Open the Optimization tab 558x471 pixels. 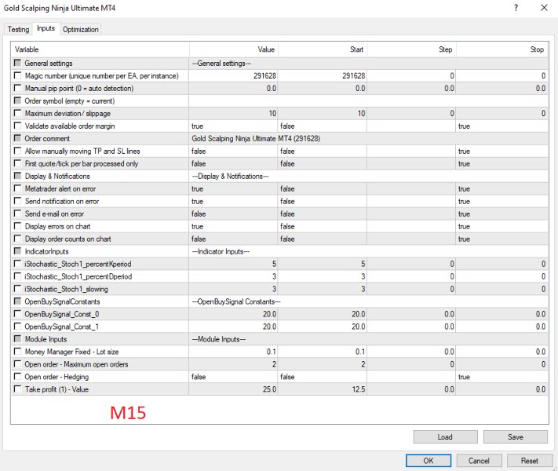click(x=81, y=30)
